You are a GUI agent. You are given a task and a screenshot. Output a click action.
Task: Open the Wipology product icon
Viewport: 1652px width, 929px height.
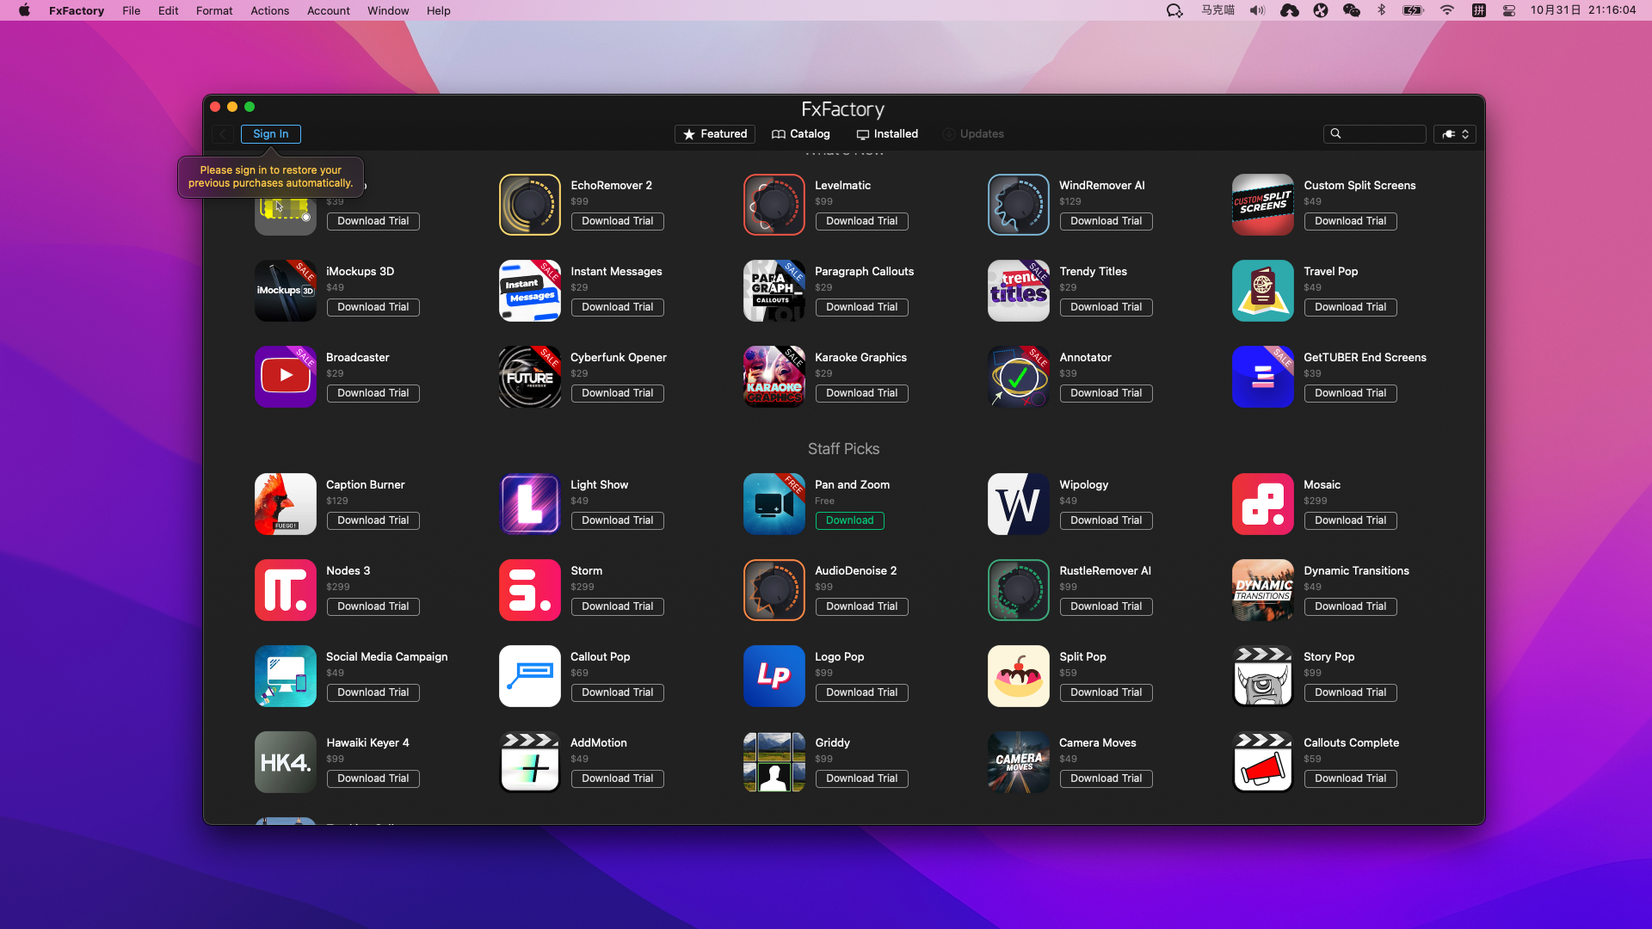1018,504
